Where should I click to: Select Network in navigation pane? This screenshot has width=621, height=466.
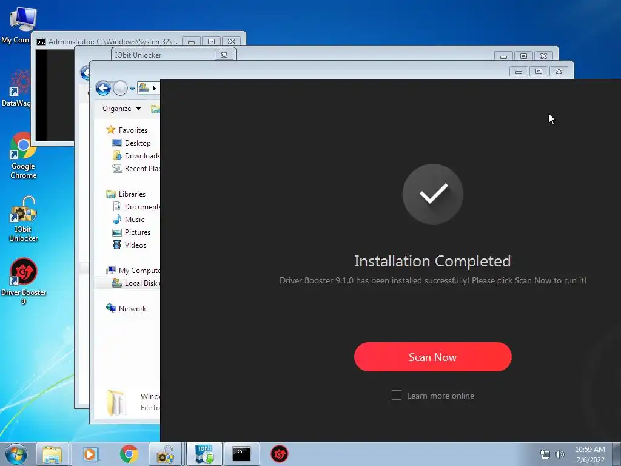tap(126, 308)
